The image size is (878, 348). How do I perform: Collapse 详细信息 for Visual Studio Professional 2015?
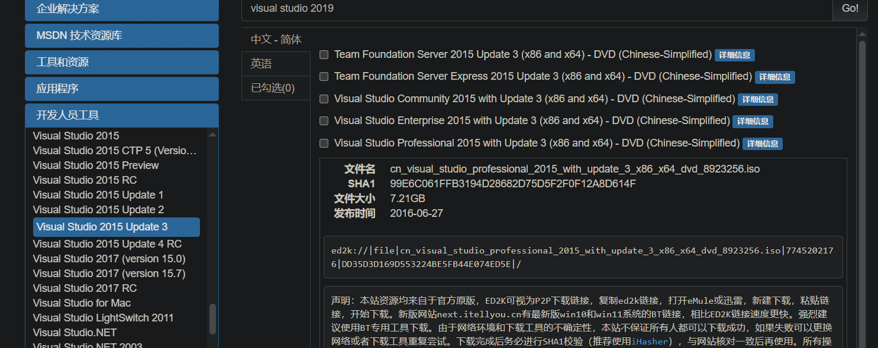click(x=763, y=144)
